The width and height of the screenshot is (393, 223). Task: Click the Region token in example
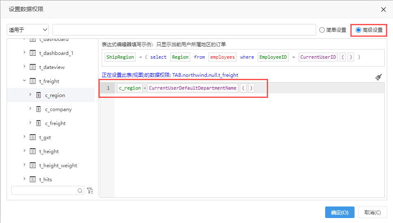[180, 57]
